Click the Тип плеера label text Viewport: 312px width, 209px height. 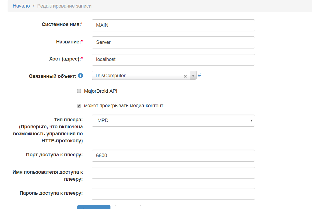click(x=68, y=120)
